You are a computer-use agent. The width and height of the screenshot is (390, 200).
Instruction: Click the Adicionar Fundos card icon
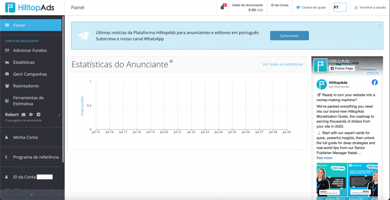7,51
